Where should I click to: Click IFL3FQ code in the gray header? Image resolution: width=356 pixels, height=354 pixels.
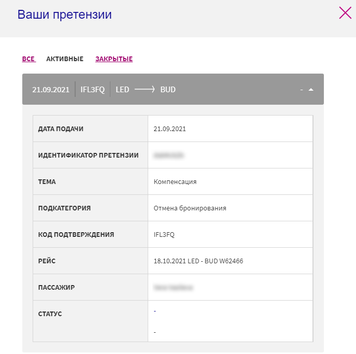click(x=93, y=90)
